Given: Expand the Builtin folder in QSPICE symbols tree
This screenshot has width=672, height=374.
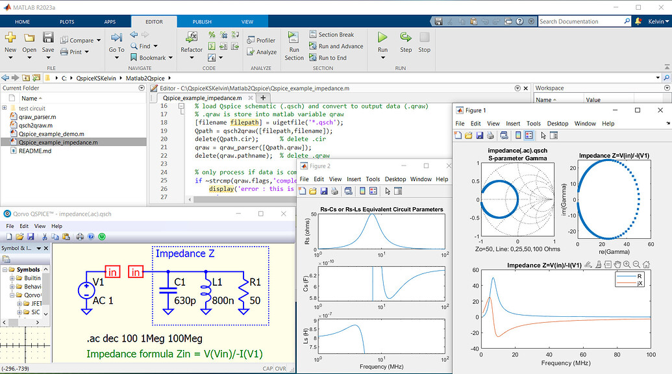Looking at the screenshot, I should click(x=12, y=278).
